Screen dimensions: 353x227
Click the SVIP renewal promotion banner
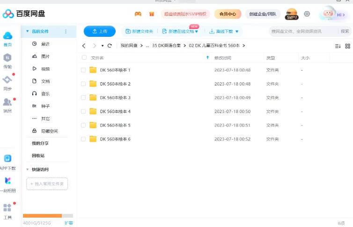coord(185,14)
